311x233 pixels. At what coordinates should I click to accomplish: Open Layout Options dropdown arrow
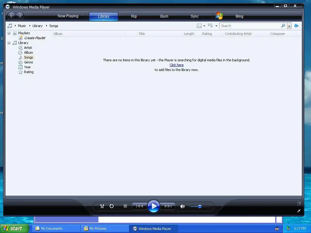pyautogui.click(x=204, y=26)
